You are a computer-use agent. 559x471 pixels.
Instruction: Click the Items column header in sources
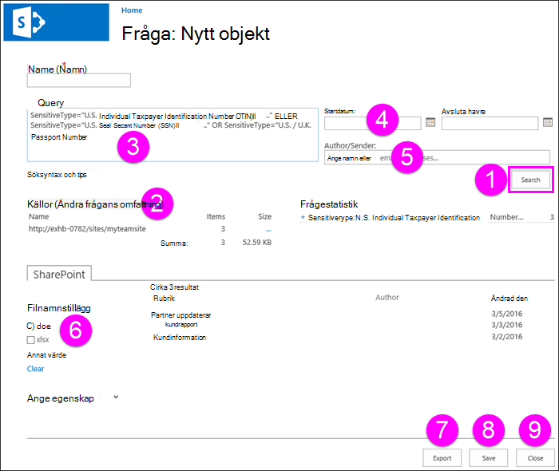pos(216,216)
